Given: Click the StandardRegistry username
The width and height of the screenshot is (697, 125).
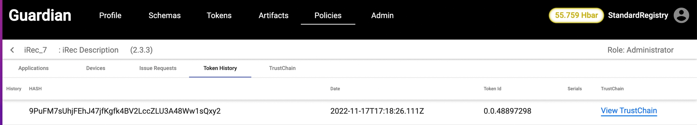Looking at the screenshot, I should 638,15.
